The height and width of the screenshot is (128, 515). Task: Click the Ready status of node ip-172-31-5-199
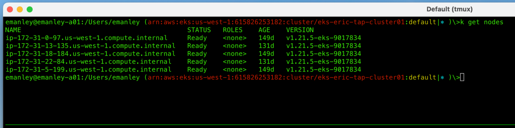197,70
